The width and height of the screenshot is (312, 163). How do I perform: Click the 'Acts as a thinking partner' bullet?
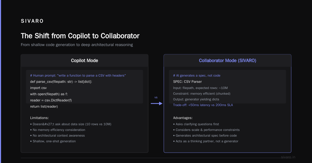[206, 141]
